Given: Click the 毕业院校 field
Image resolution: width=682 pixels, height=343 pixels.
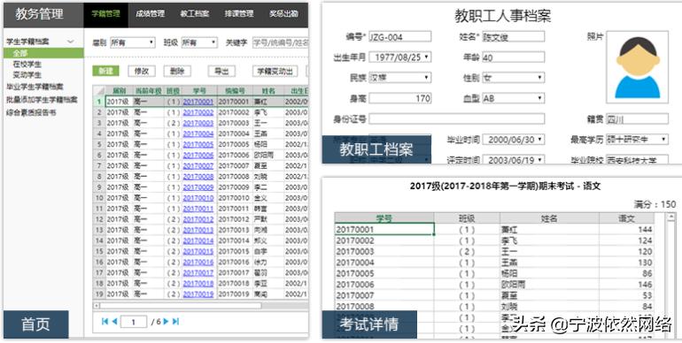Looking at the screenshot, I should tap(637, 160).
